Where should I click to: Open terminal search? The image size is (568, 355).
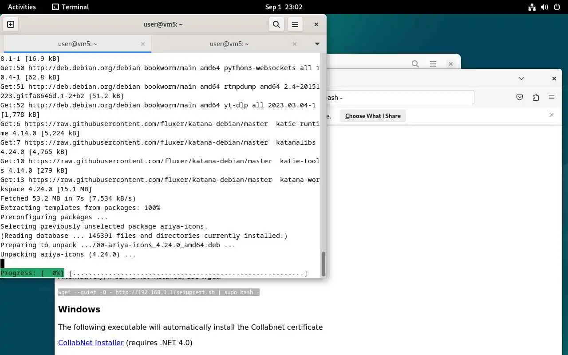click(276, 24)
